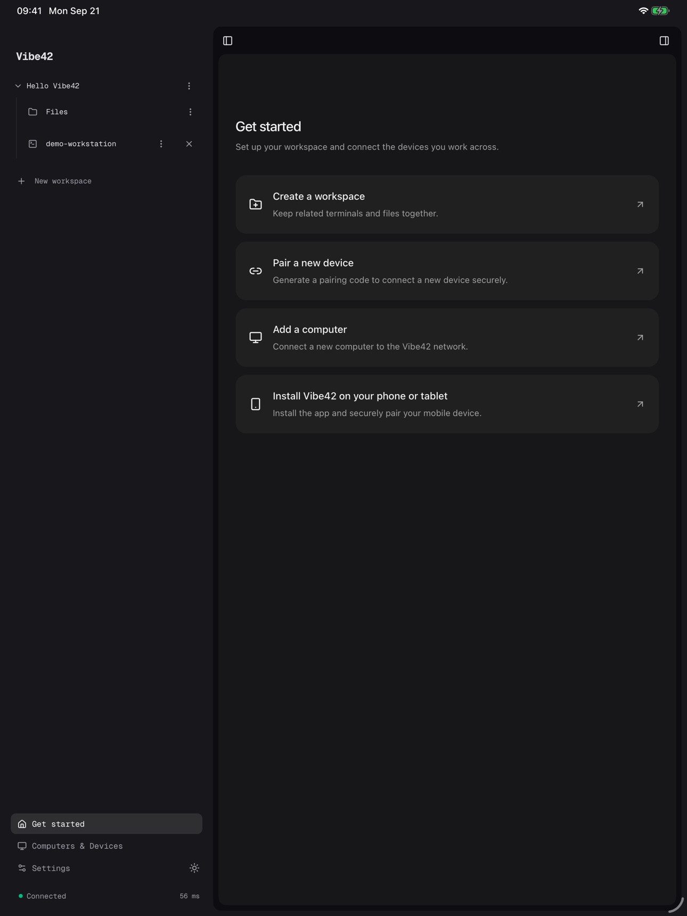Toggle light/dark theme sun icon
This screenshot has width=687, height=916.
tap(194, 868)
